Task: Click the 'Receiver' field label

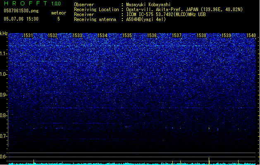Action: click(84, 14)
